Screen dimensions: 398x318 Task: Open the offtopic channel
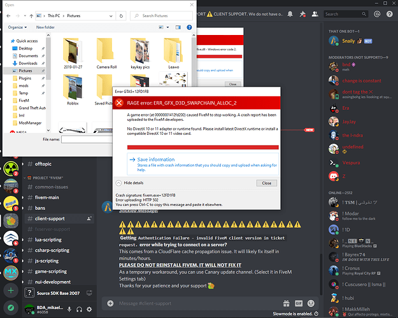pos(43,164)
